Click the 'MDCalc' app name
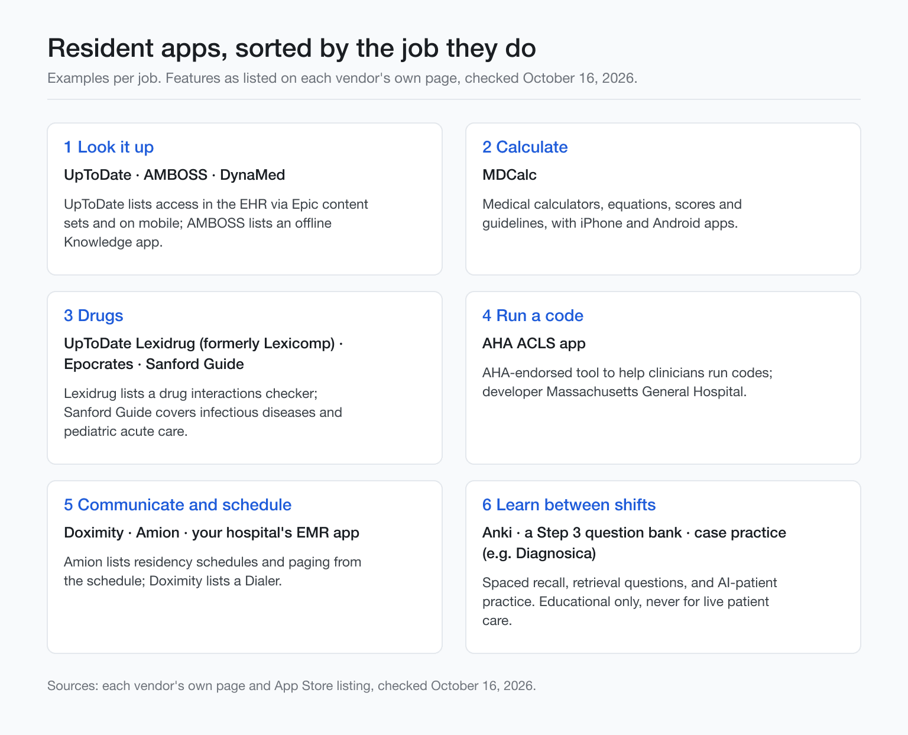 pos(510,175)
